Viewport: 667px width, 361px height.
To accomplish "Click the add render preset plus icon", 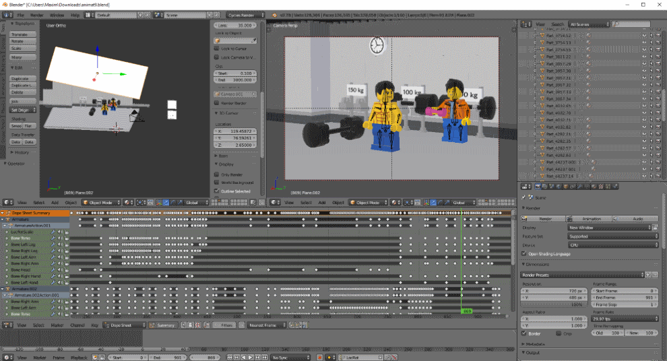I will coord(648,275).
